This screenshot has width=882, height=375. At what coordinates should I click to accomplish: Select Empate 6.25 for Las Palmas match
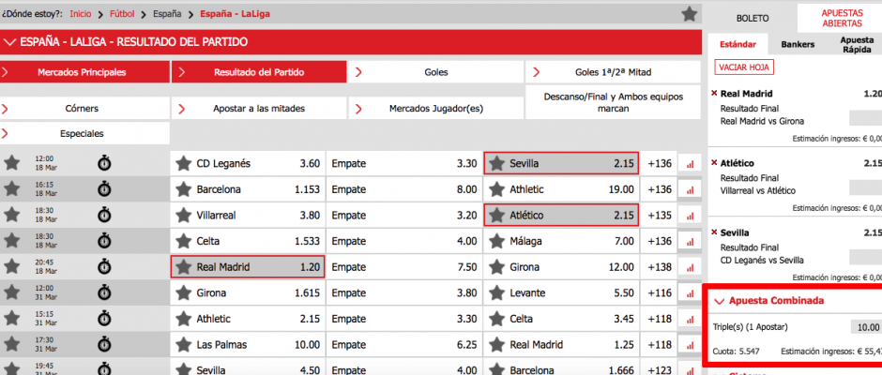click(x=404, y=345)
